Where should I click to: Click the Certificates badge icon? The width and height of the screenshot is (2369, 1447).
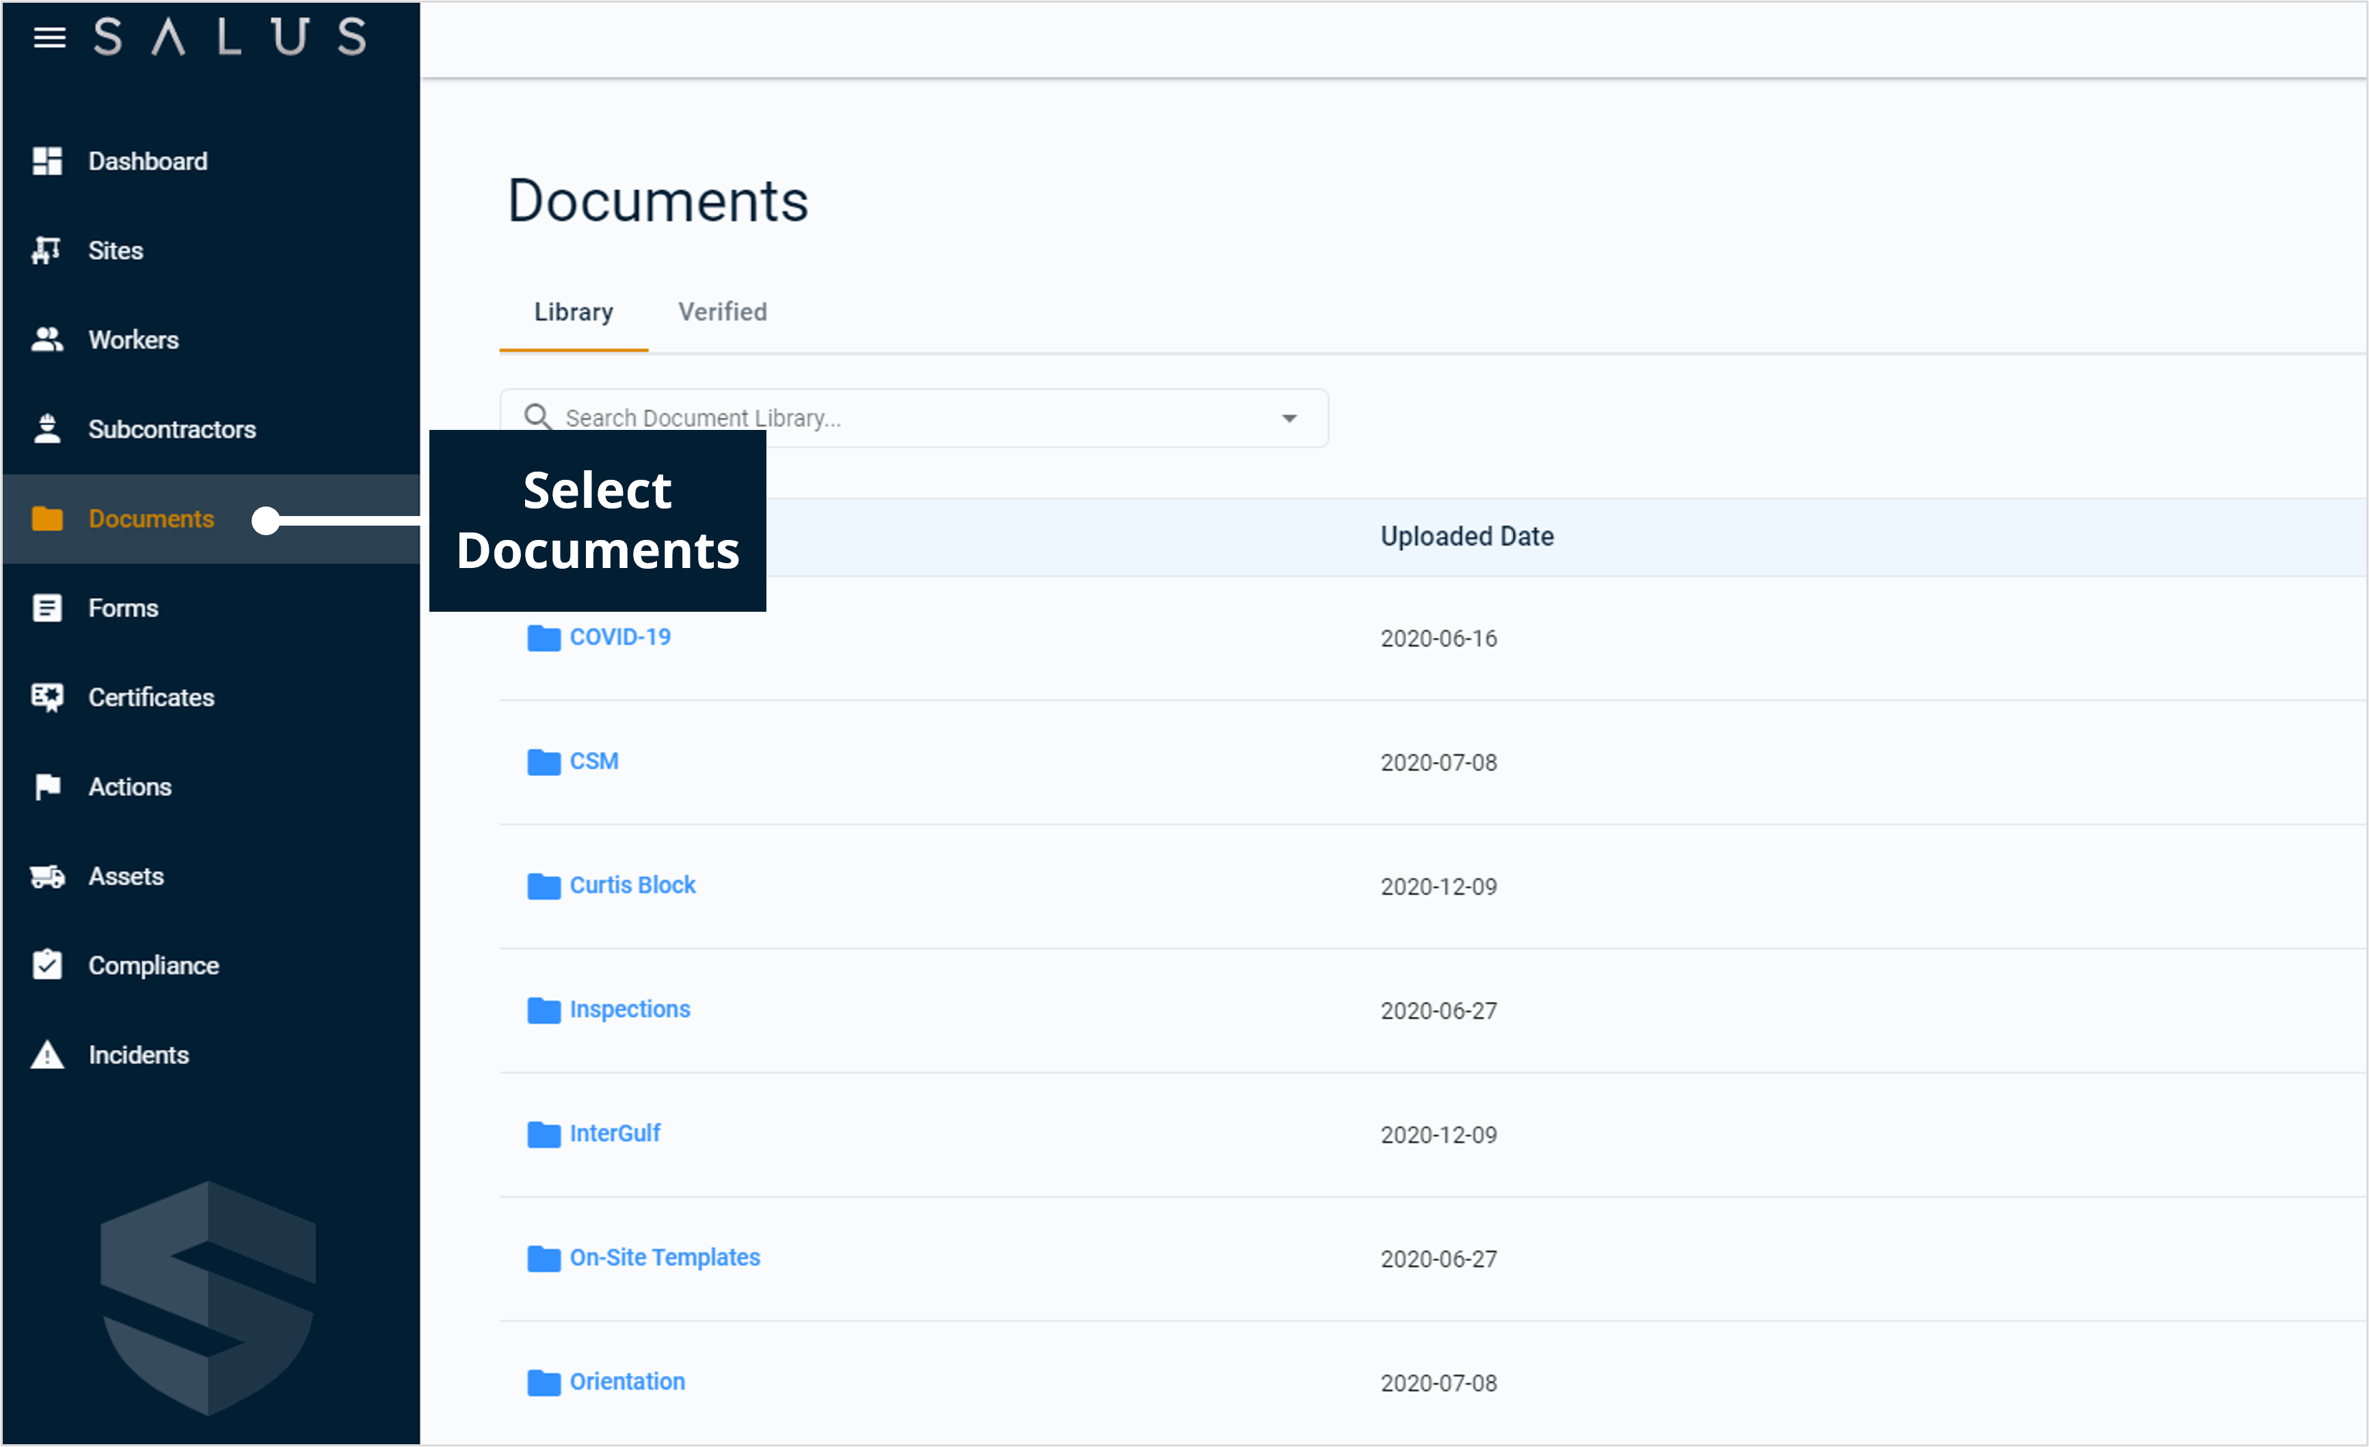(47, 697)
